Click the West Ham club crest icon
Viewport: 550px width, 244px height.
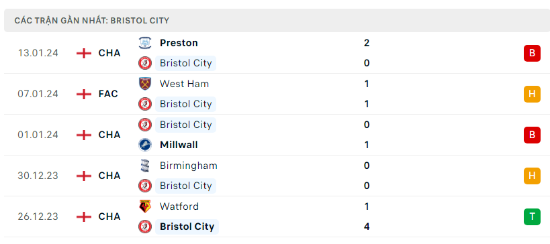pyautogui.click(x=145, y=84)
